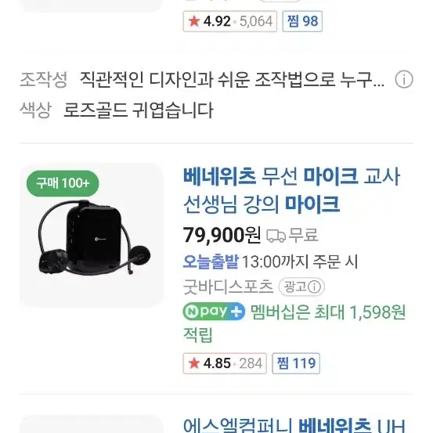Tap the 284 review count

click(251, 363)
